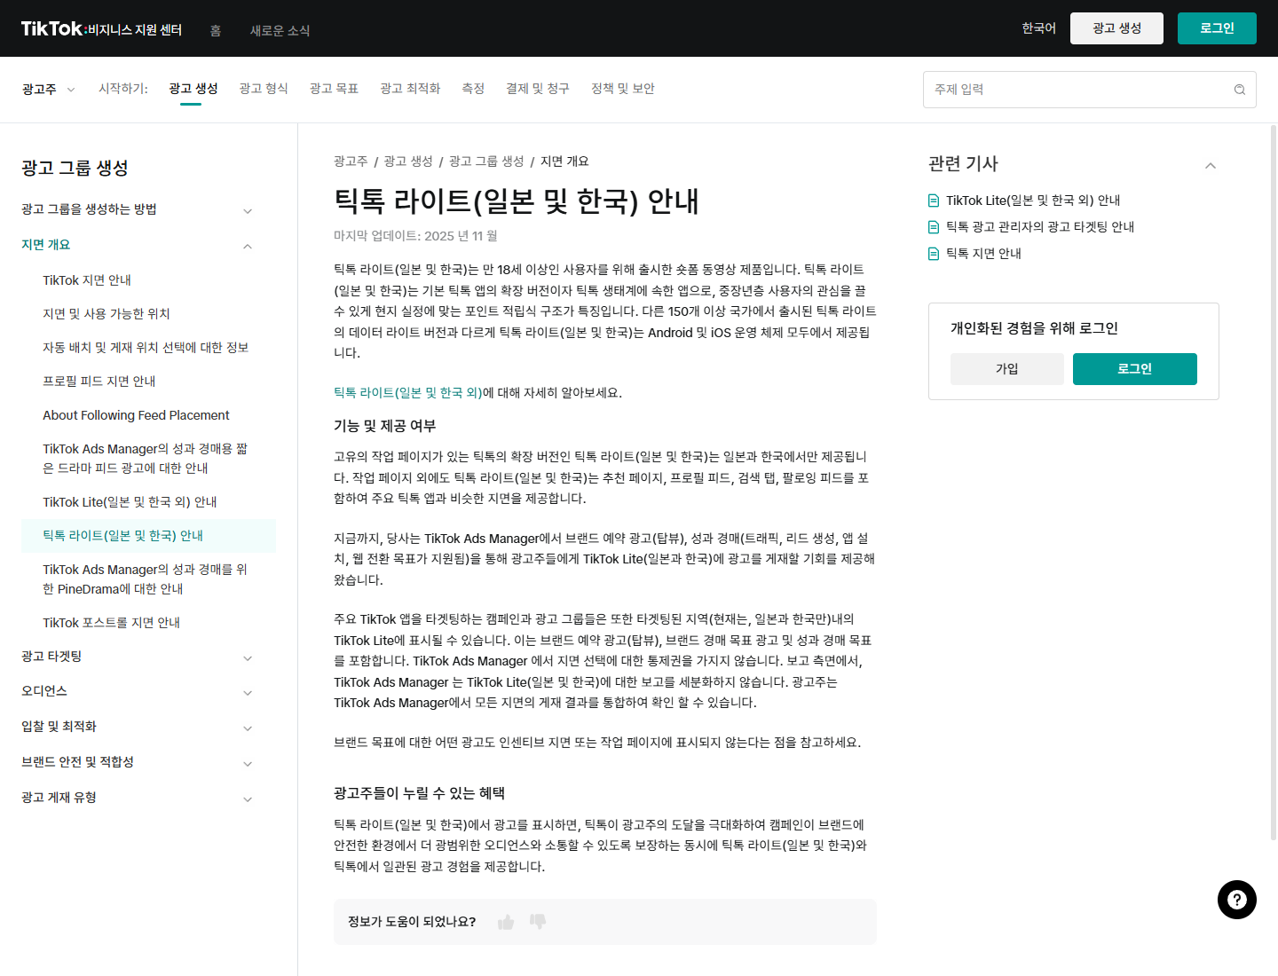Click the 기능 및 제공 여부 heading

[x=385, y=426]
